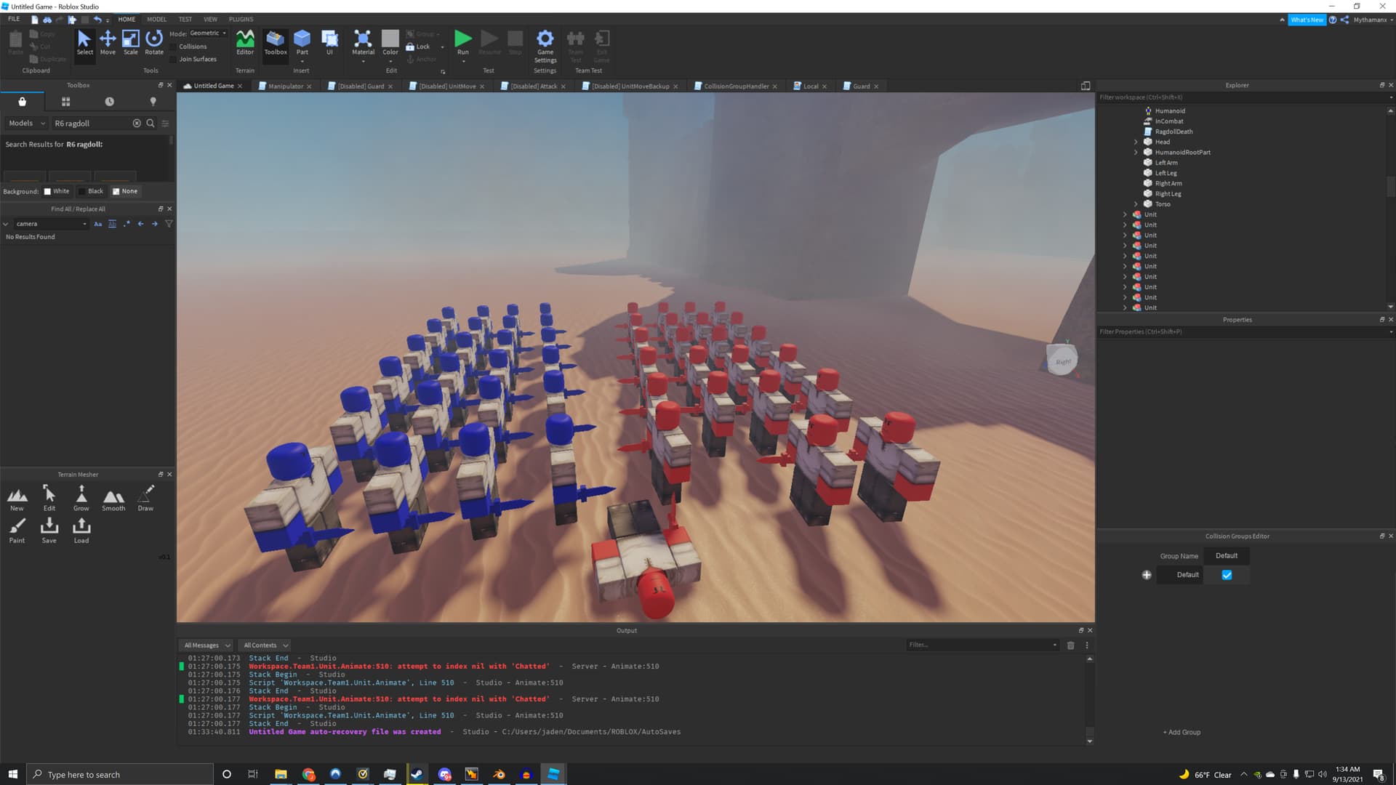Open Toolbox search filter options
Viewport: 1396px width, 785px height.
(165, 124)
